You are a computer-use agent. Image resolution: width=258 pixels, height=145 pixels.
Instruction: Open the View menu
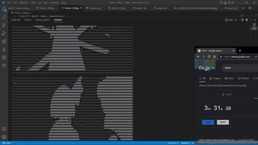click(33, 3)
